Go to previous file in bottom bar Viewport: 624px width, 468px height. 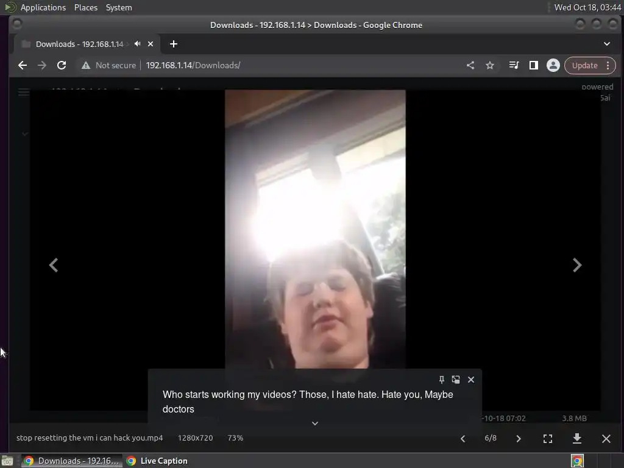point(463,439)
